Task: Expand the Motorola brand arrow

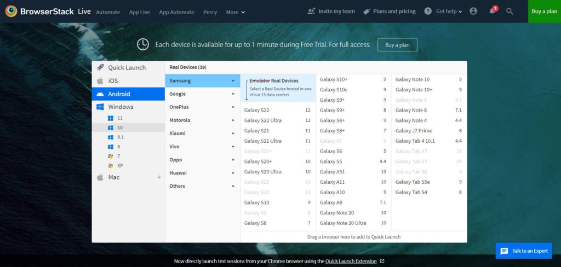Action: (233, 120)
